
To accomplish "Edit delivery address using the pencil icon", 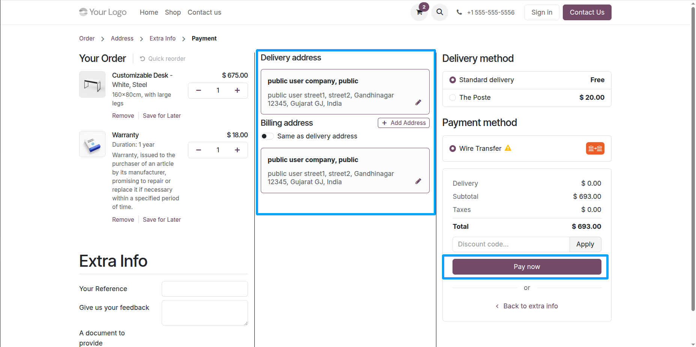I will click(418, 102).
